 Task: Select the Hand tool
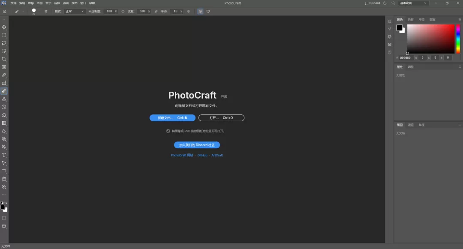pyautogui.click(x=4, y=179)
